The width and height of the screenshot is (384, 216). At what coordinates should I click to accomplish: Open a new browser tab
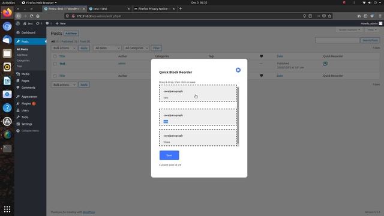point(181,8)
